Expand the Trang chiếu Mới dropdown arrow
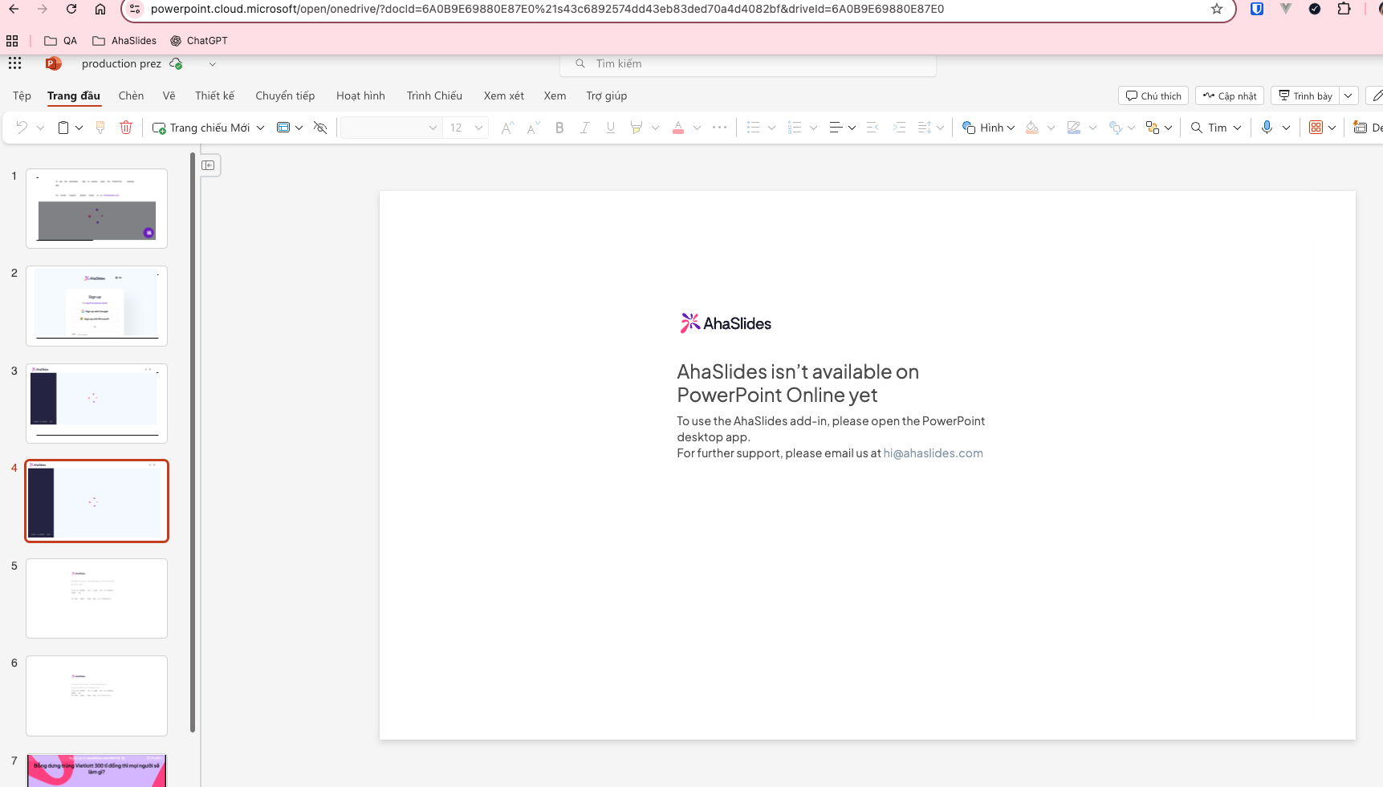 (261, 128)
